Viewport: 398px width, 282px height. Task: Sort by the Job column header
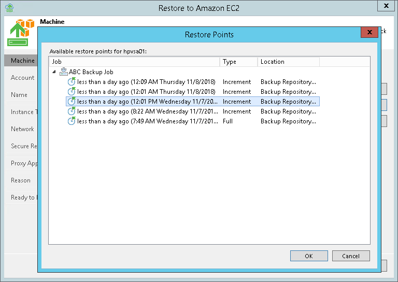pyautogui.click(x=134, y=62)
